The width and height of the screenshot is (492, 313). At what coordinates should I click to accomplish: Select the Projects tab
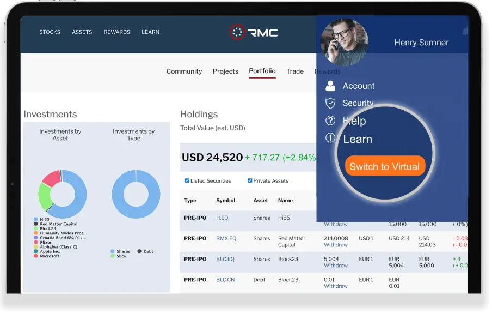coord(225,71)
